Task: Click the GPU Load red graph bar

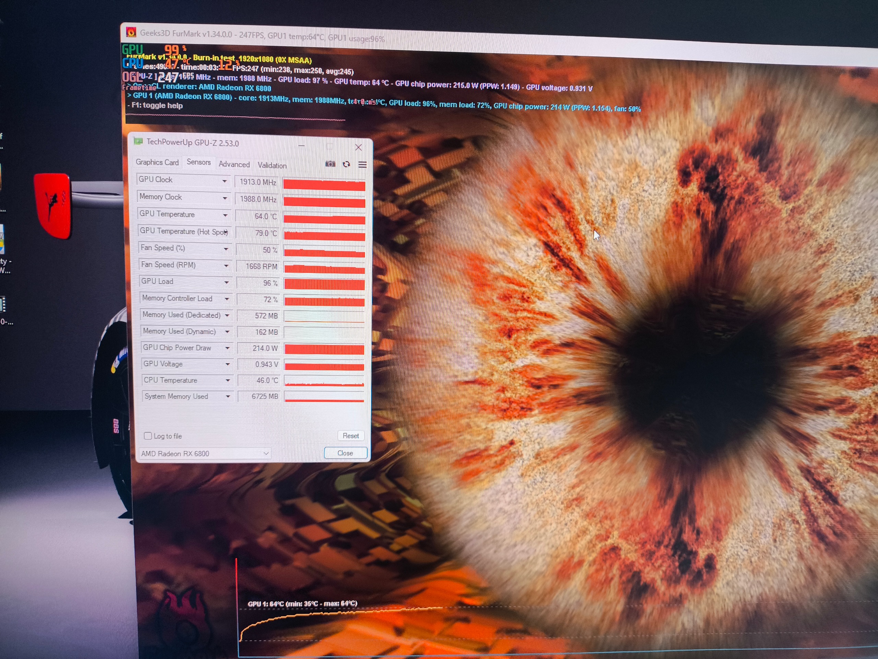Action: pos(324,284)
